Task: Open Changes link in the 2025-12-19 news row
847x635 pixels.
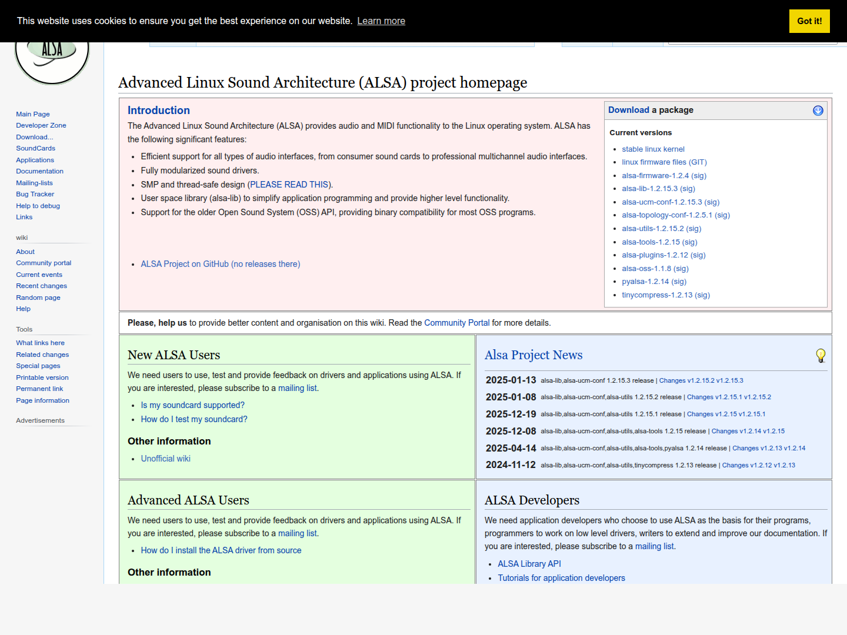Action: click(x=726, y=414)
